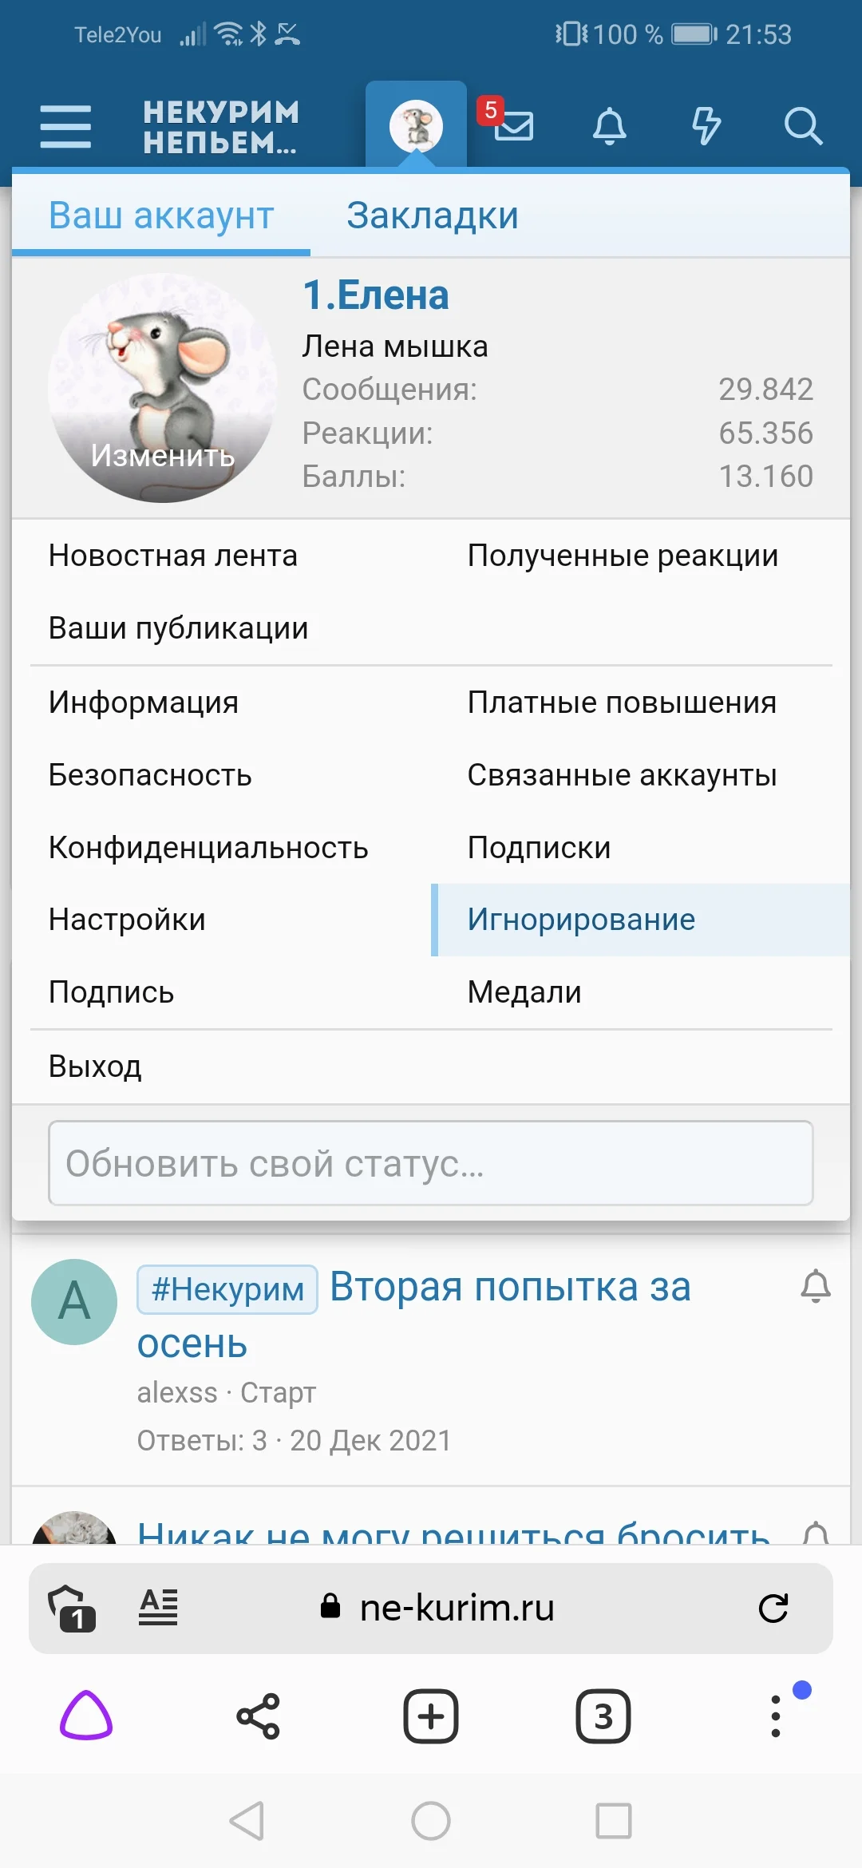Open the hamburger navigation menu
Image resolution: width=862 pixels, height=1868 pixels.
point(65,126)
